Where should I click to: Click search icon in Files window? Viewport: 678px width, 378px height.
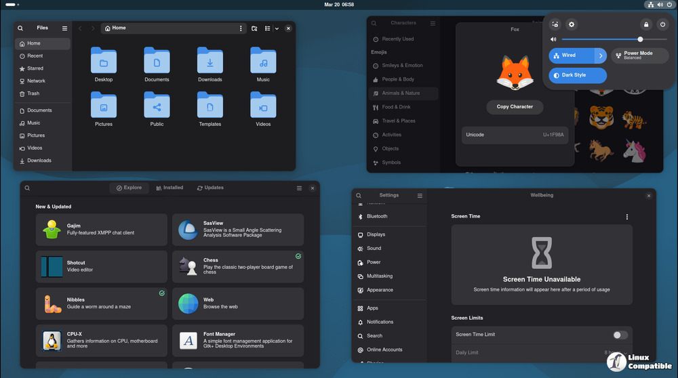click(x=20, y=28)
